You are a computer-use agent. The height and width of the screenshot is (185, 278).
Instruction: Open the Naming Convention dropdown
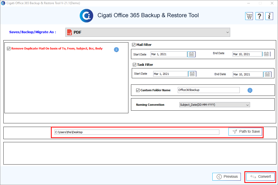[214, 105]
